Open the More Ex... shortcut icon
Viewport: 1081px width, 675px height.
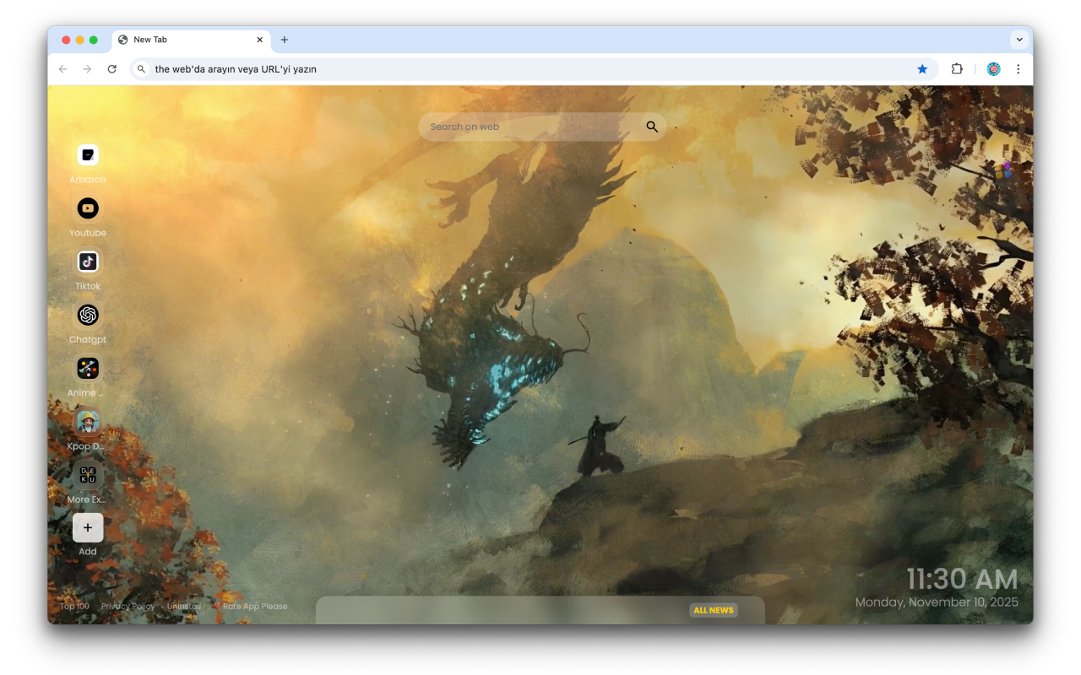click(88, 474)
